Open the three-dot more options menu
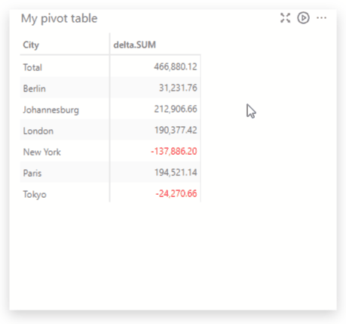Image resolution: width=346 pixels, height=324 pixels. point(321,18)
